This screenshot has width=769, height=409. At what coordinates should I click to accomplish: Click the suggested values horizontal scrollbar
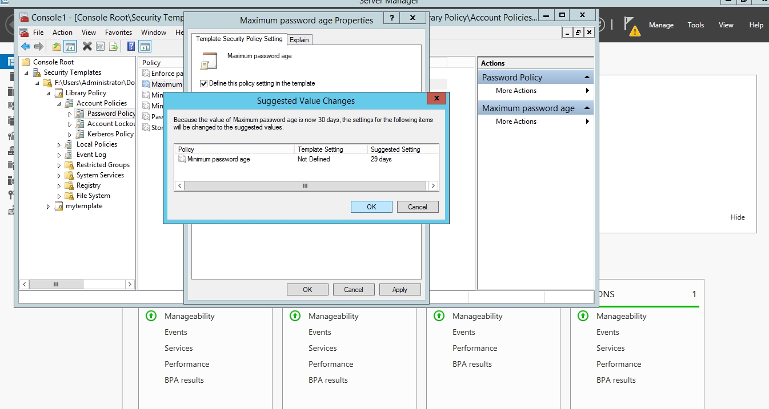coord(306,186)
